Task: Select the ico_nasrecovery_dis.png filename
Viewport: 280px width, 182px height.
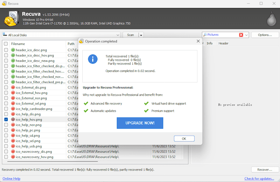Action: 34,152
